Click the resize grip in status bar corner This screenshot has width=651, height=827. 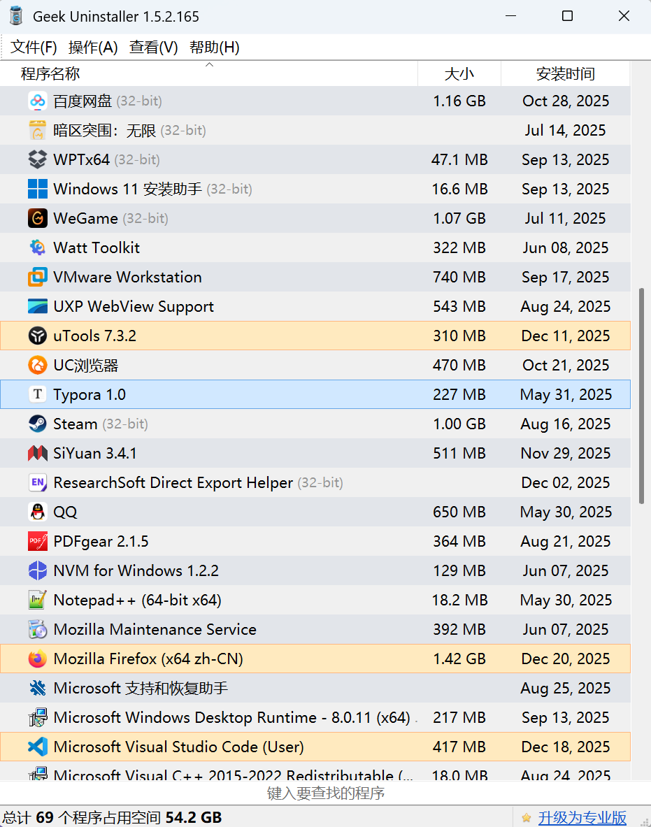(645, 821)
